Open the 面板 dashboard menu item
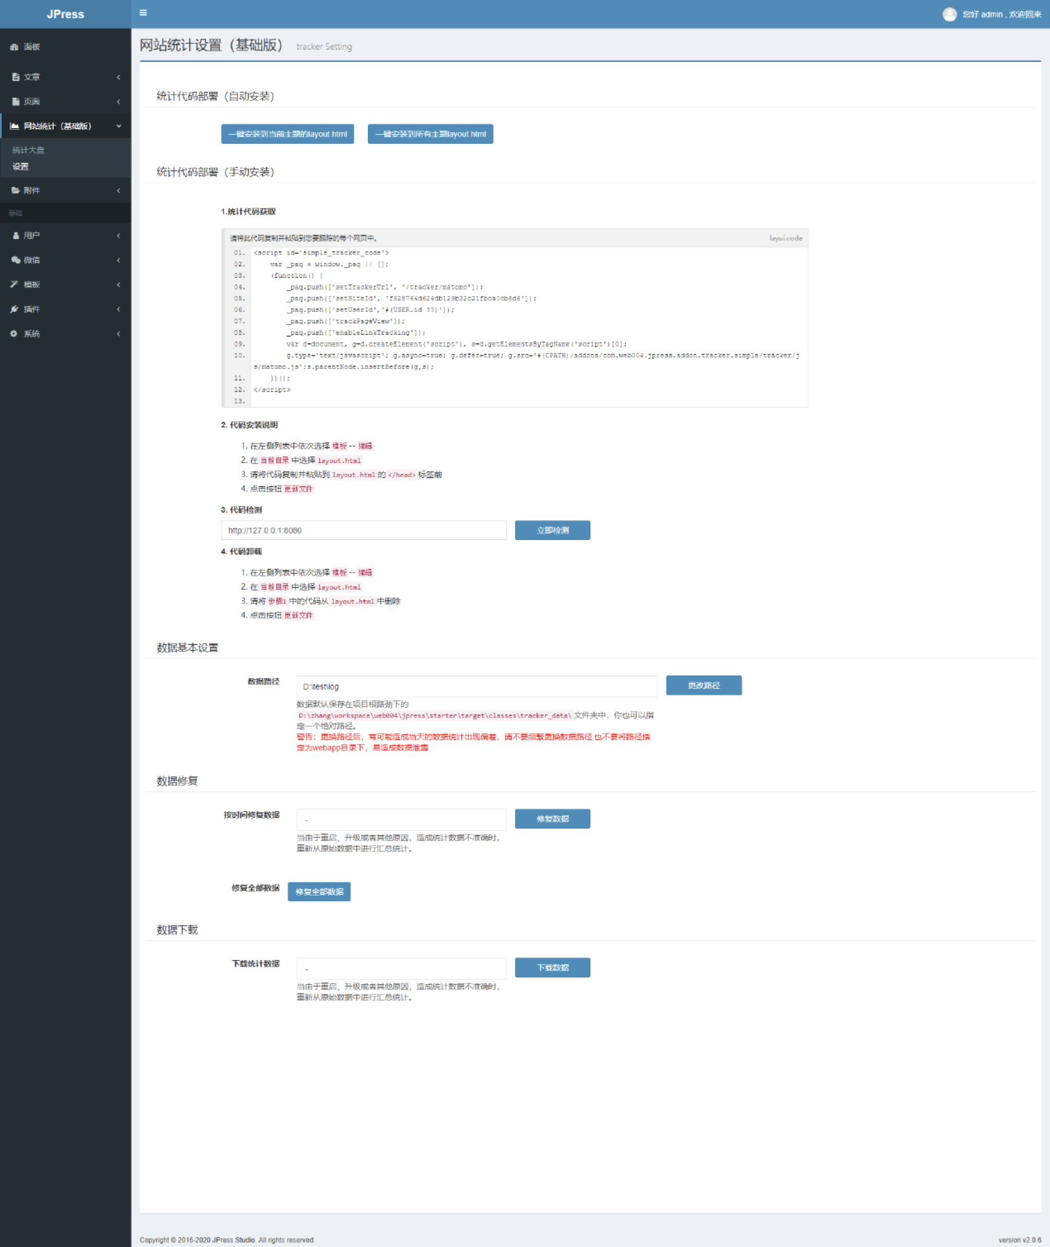This screenshot has height=1247, width=1050. pyautogui.click(x=32, y=47)
